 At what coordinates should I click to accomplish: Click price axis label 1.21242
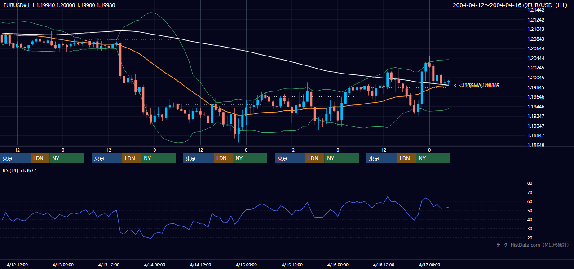pos(536,20)
